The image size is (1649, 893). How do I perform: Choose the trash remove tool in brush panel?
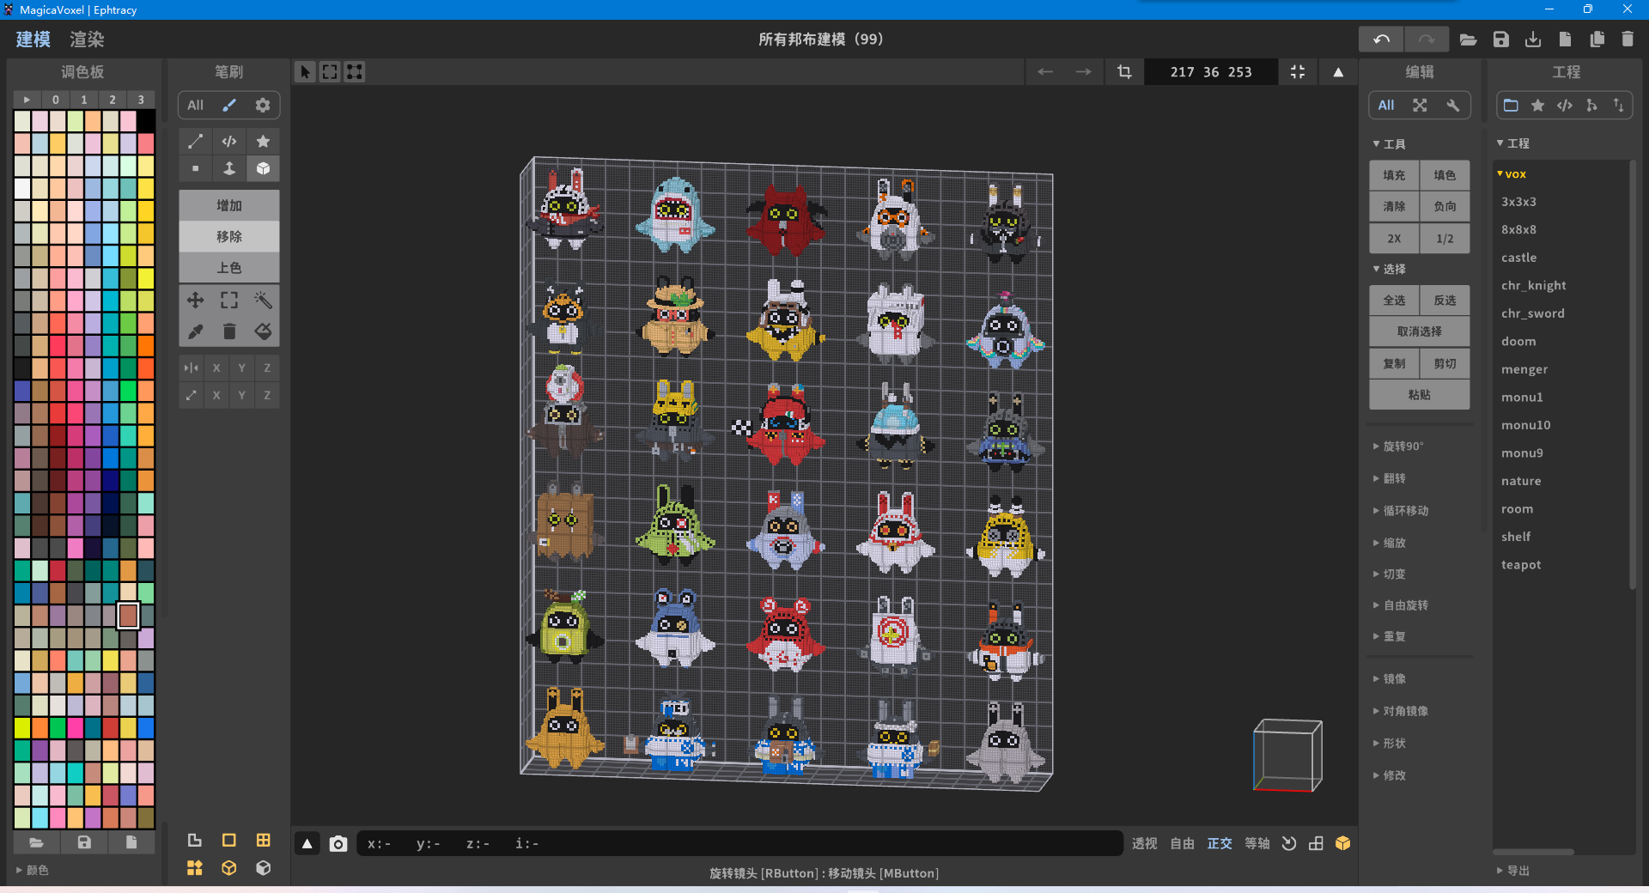click(229, 331)
